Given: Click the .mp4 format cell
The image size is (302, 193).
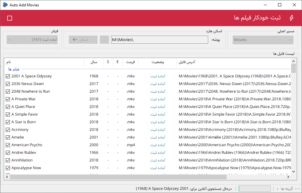Looking at the screenshot, I should click(x=131, y=145).
